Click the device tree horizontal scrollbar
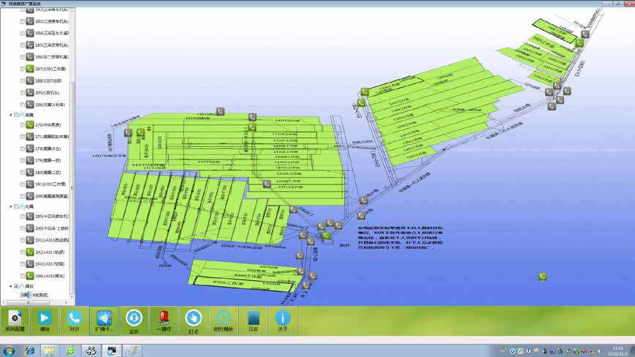The width and height of the screenshot is (635, 357). click(28, 302)
